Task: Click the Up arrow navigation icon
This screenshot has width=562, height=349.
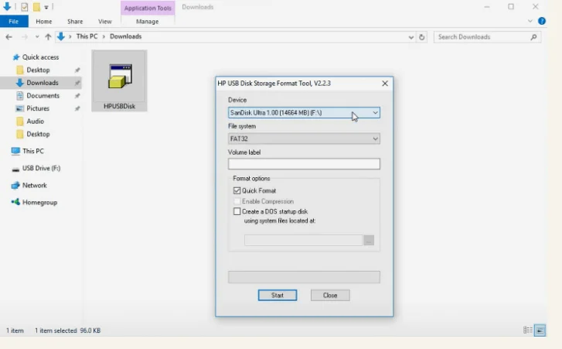Action: (x=48, y=36)
